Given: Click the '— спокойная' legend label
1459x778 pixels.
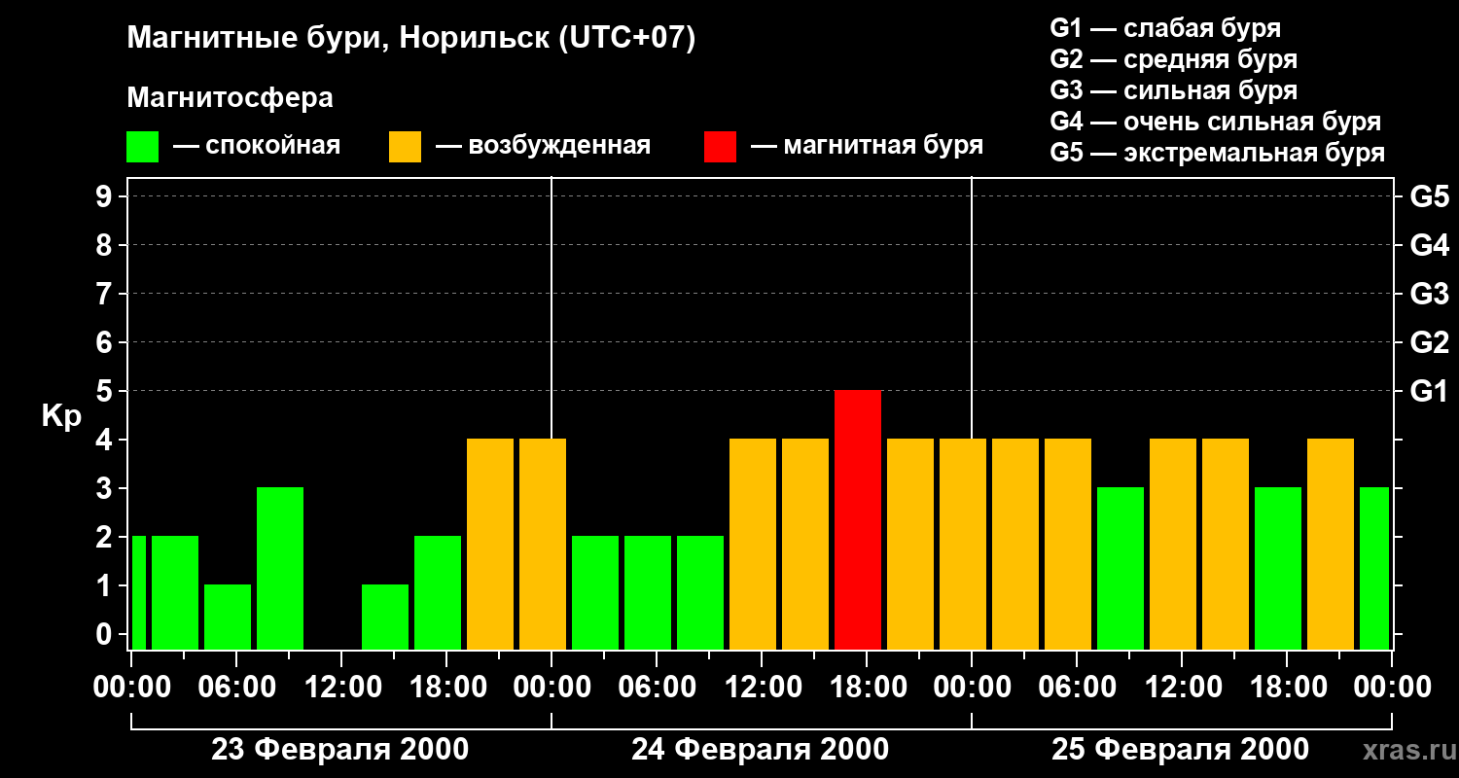Looking at the screenshot, I should click(257, 146).
